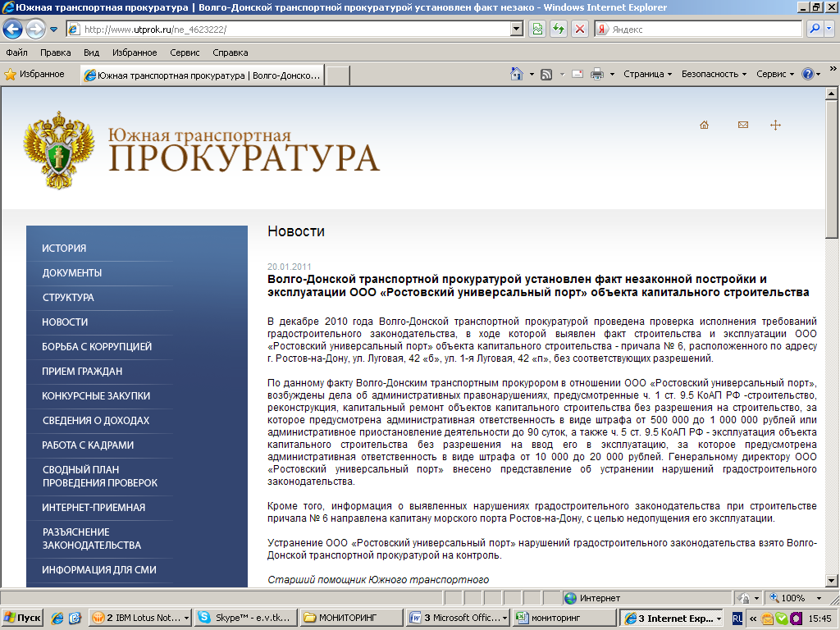Open the МОНИТОРИНГ folder taskbar button
This screenshot has height=630, width=840.
351,618
